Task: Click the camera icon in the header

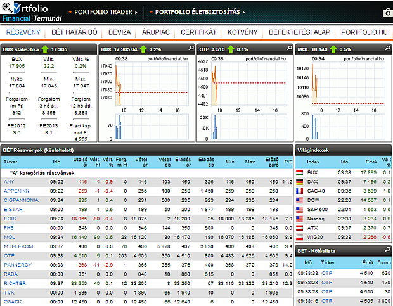Action: click(388, 13)
